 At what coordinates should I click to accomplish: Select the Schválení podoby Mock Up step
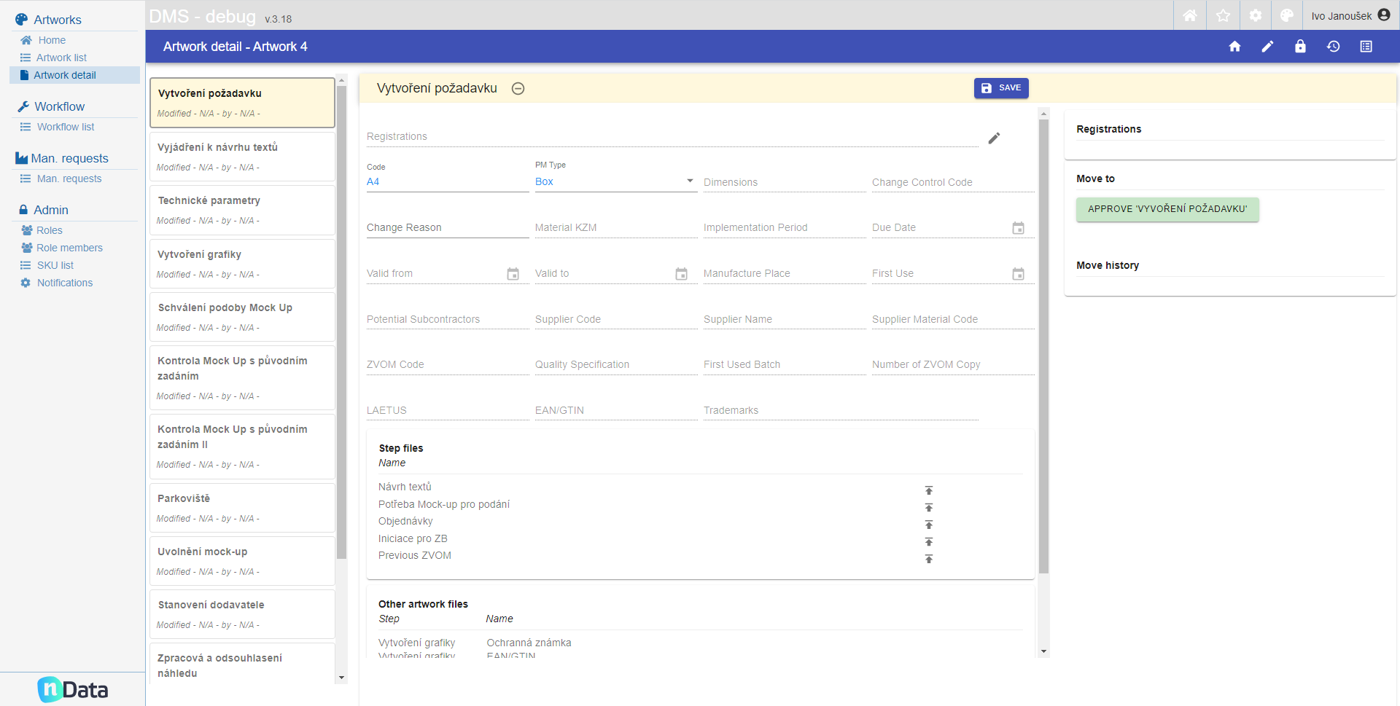coord(242,317)
